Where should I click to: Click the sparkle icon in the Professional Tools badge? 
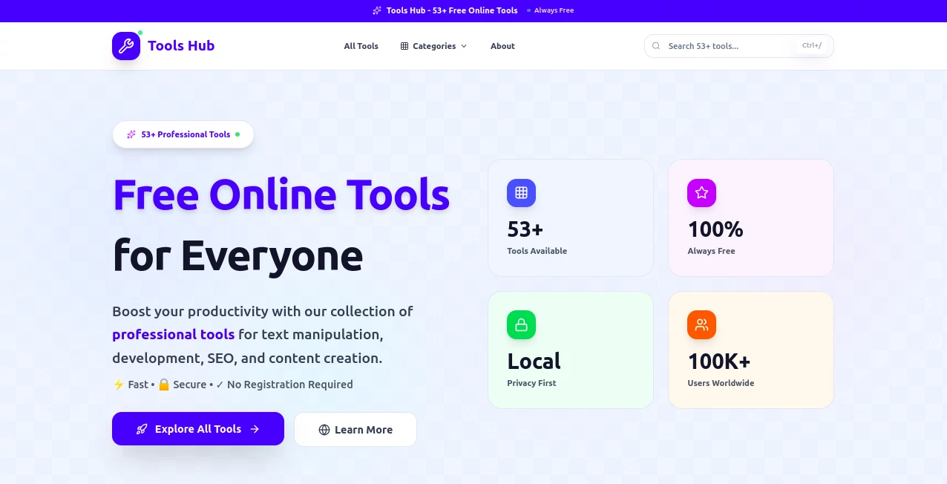(x=131, y=134)
